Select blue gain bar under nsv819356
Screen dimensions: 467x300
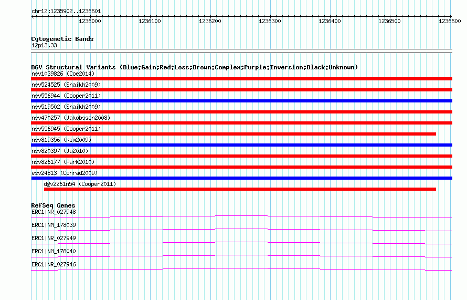pos(241,145)
